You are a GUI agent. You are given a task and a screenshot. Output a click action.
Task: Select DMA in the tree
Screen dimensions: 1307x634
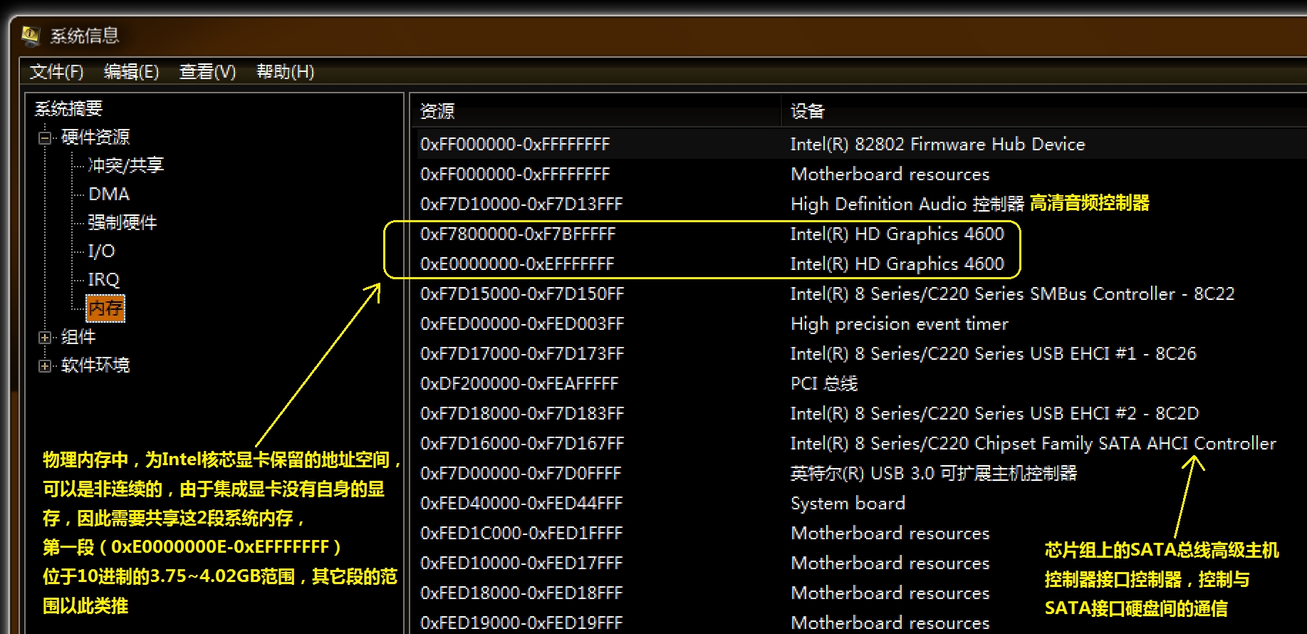(108, 194)
